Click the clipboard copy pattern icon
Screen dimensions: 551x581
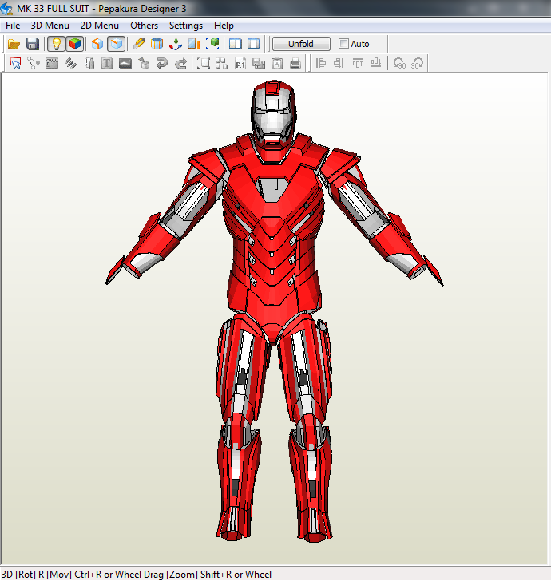(x=277, y=63)
